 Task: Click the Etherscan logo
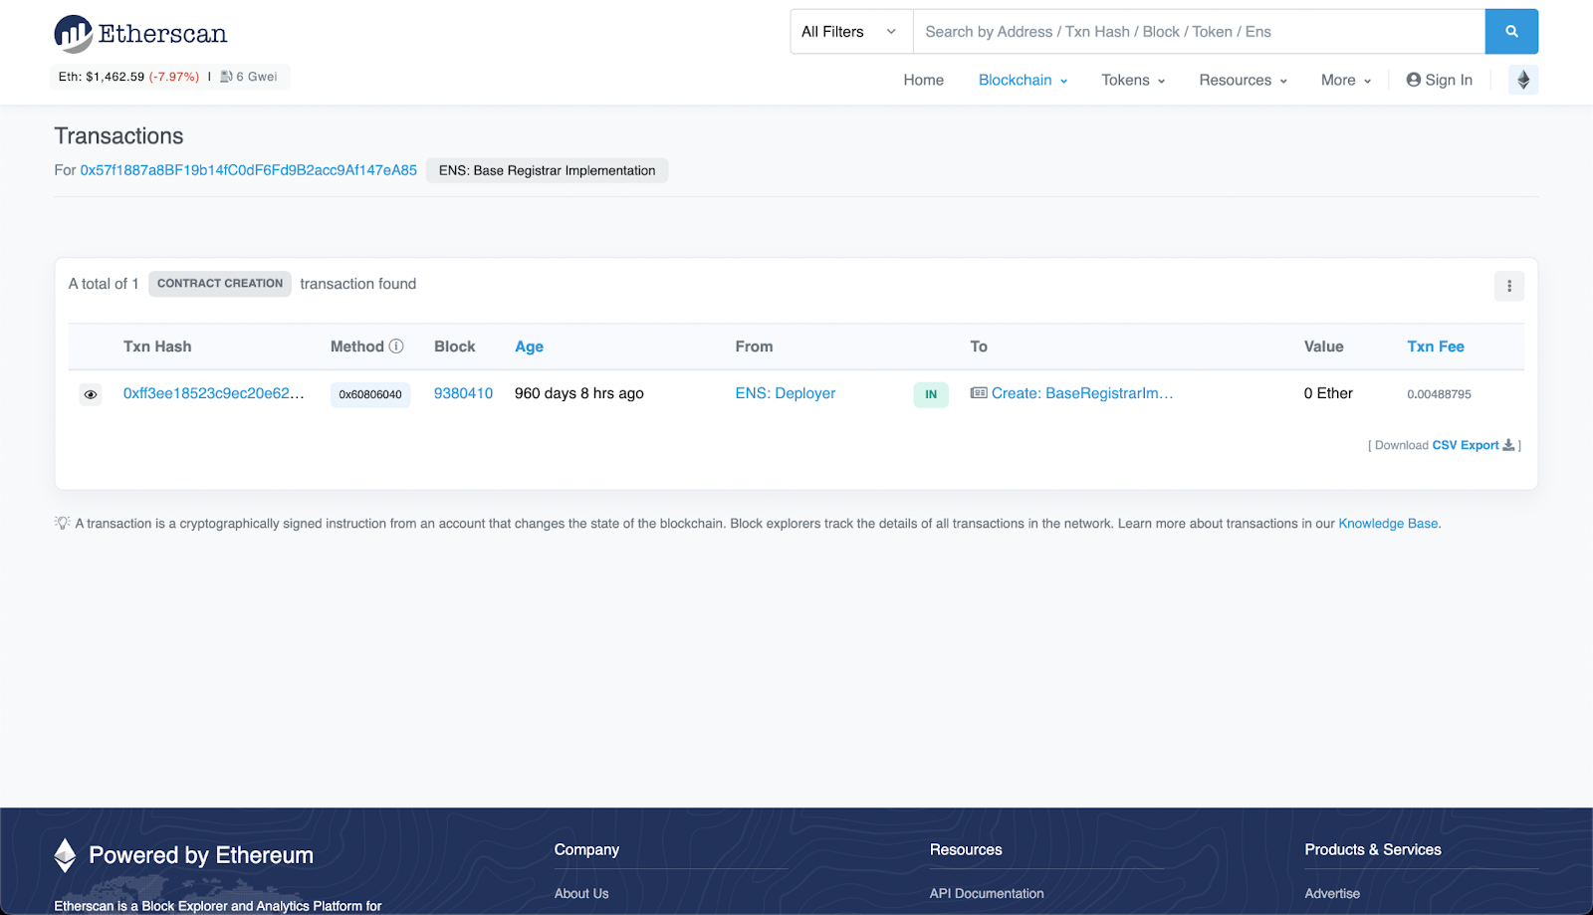pyautogui.click(x=140, y=34)
